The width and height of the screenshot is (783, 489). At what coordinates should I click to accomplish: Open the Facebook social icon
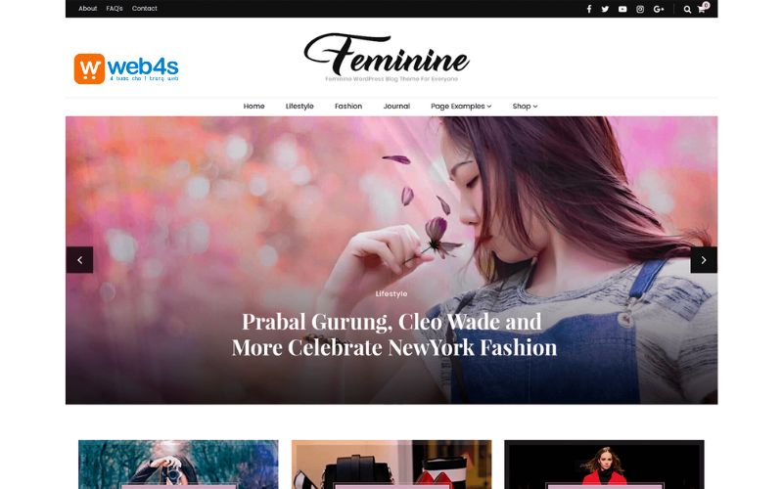coord(589,9)
